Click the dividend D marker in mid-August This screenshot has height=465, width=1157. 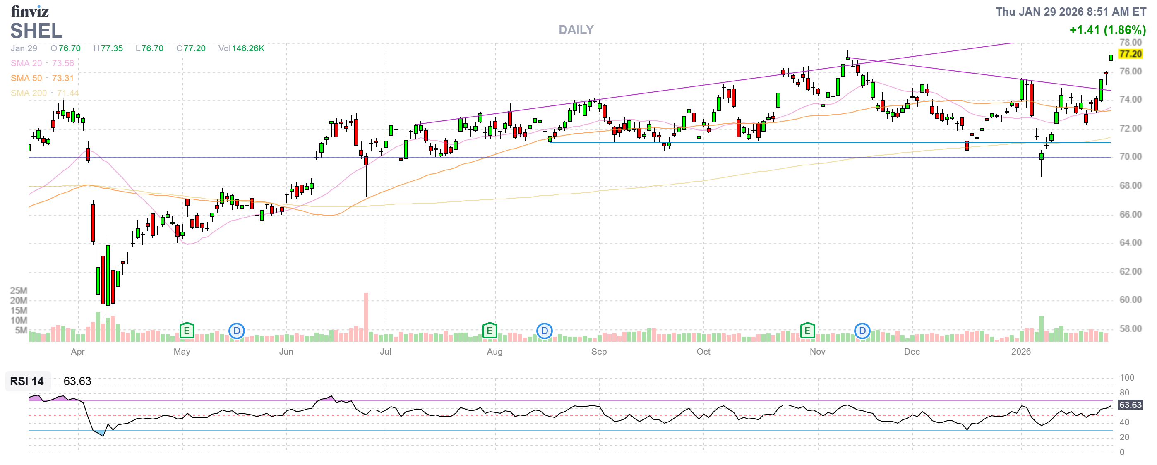[545, 331]
